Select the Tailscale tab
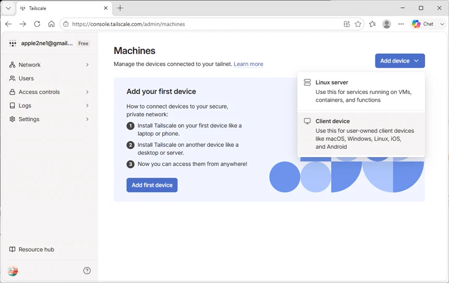The image size is (449, 283). point(64,8)
